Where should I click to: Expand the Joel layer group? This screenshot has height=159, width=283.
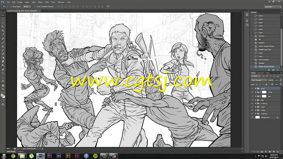click(x=255, y=96)
